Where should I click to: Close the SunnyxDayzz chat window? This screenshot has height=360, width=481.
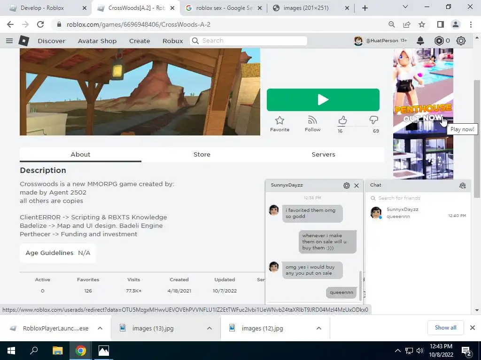tap(357, 186)
